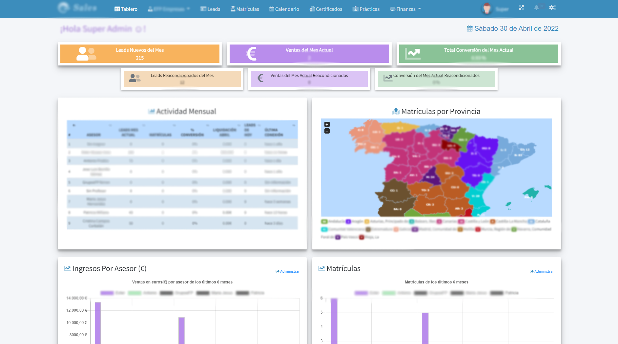Image resolution: width=618 pixels, height=344 pixels.
Task: Go to the Leads section
Action: (x=210, y=9)
